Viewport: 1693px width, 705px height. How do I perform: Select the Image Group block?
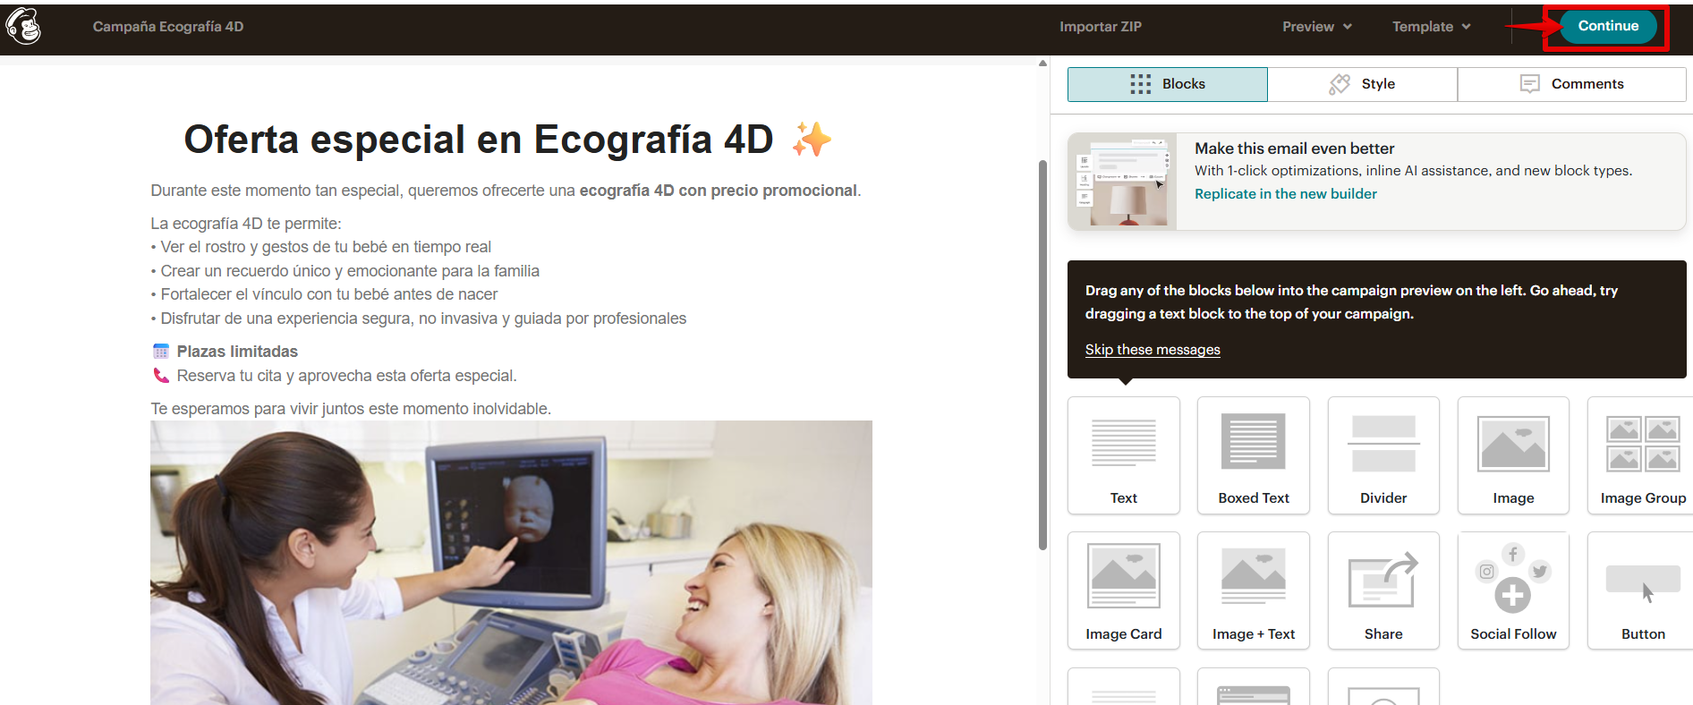[x=1642, y=454]
